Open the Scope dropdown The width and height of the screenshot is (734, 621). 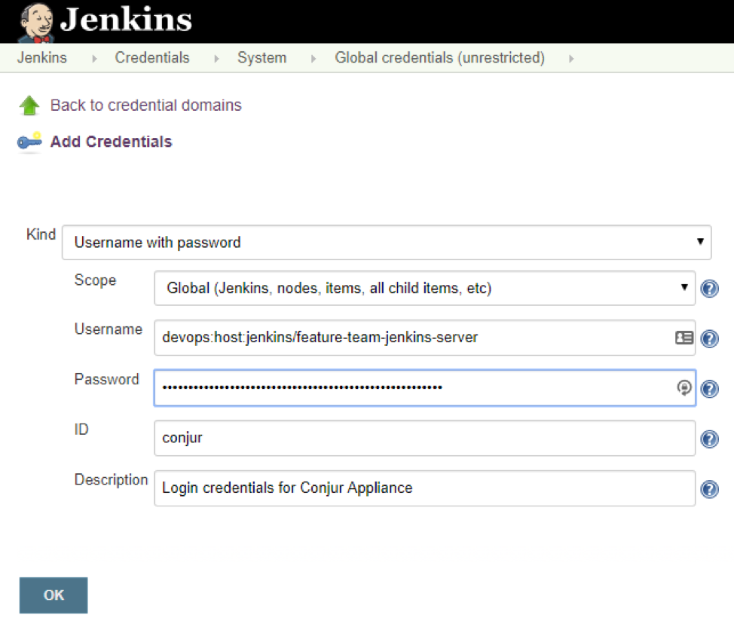[424, 288]
